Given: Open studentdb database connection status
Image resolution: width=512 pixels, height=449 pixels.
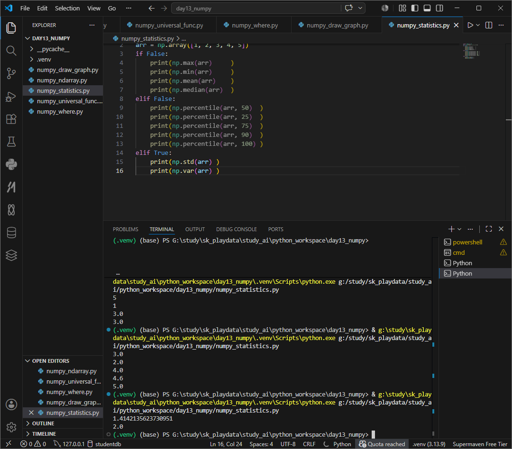Looking at the screenshot, I should click(x=104, y=444).
